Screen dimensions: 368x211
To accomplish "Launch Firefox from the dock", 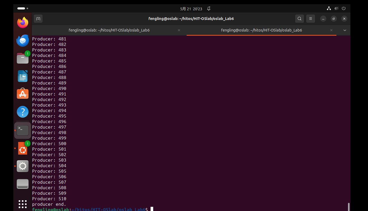I will (23, 23).
